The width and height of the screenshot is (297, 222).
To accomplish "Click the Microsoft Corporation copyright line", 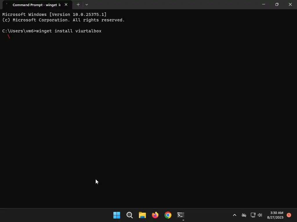I will (64, 20).
